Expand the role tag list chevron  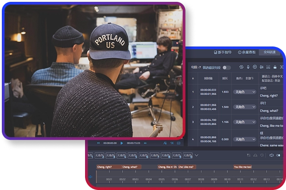(196, 155)
